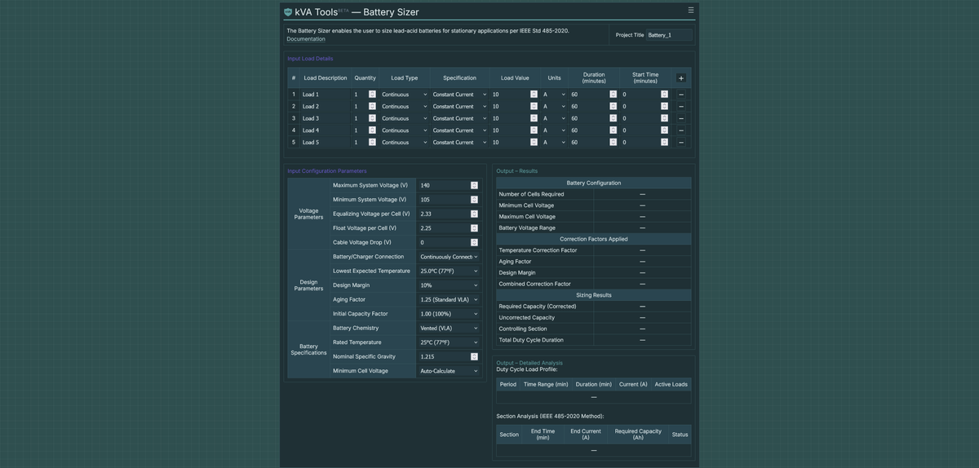979x468 pixels.
Task: Click Cable Voltage Drop stepper arrows
Action: tap(474, 242)
